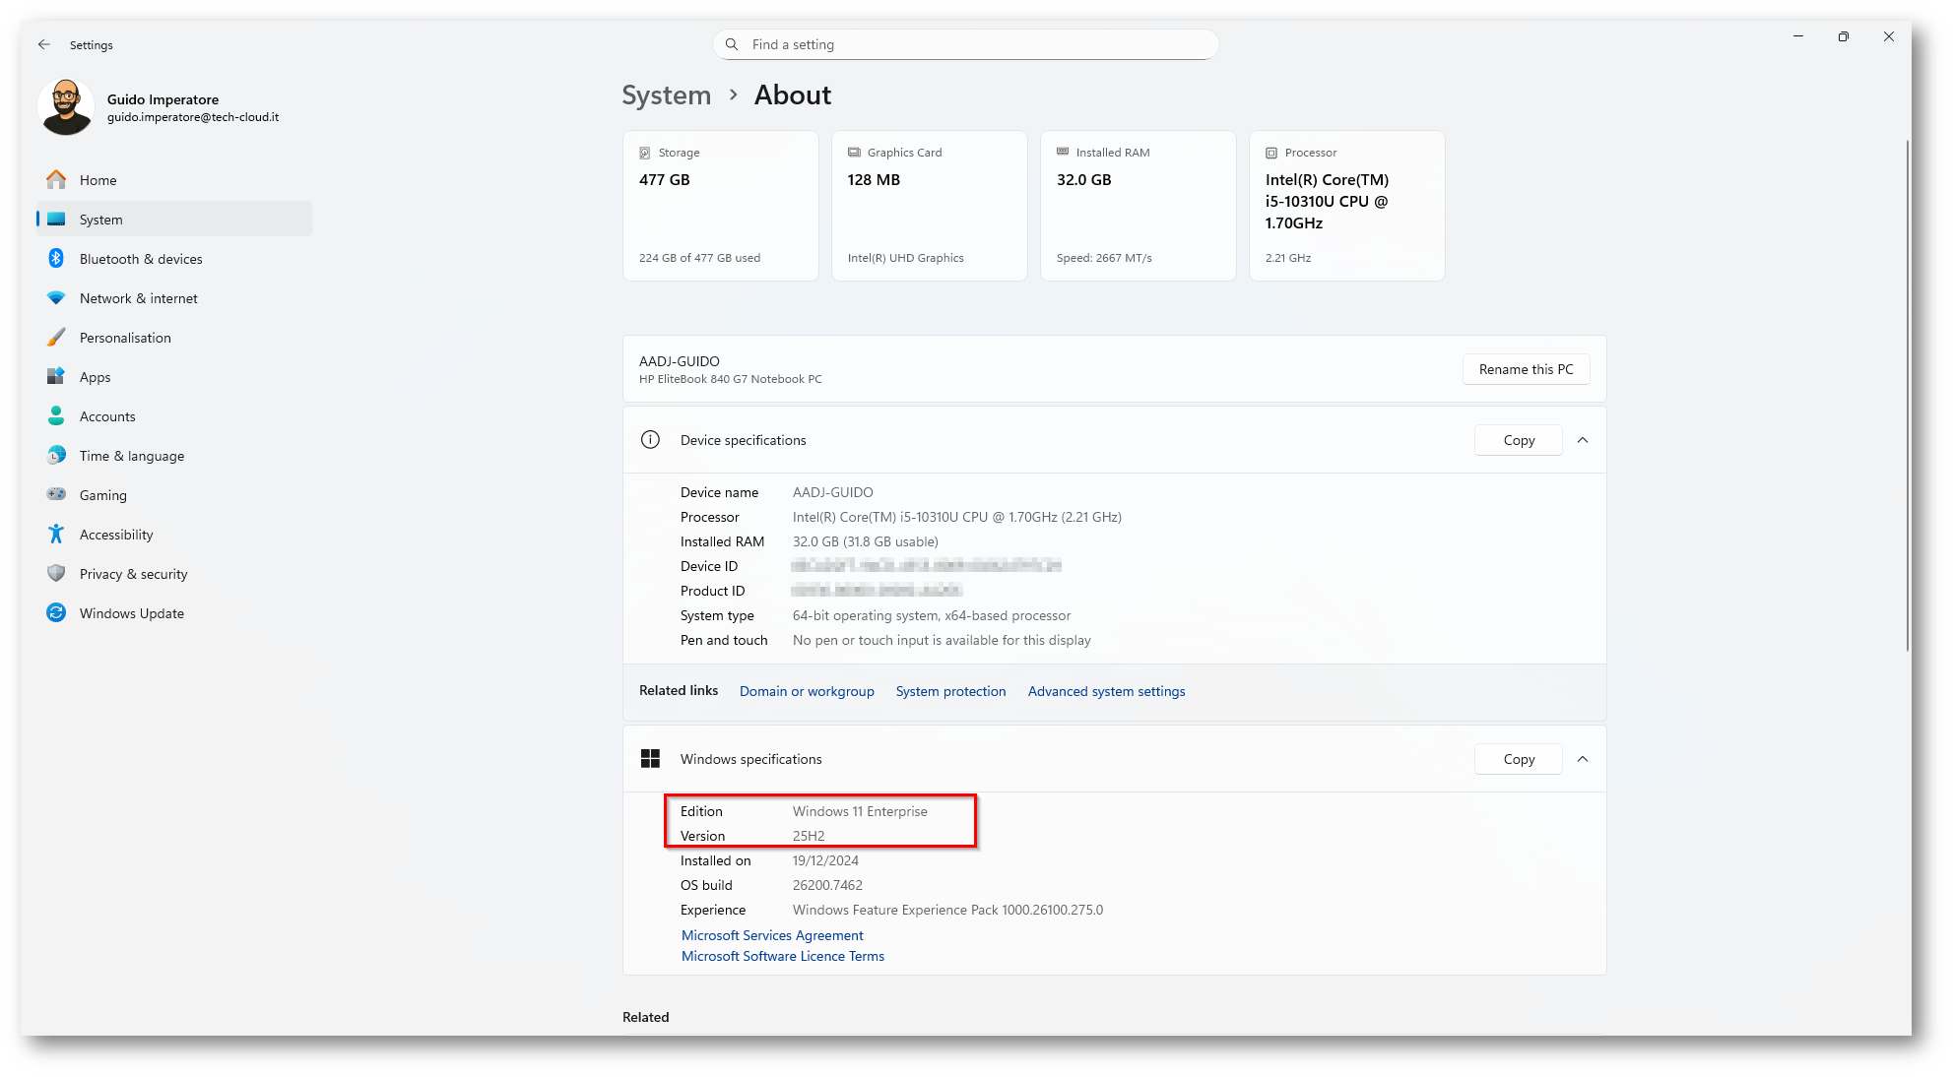Open Advanced system settings link
Screen dimensions: 1953x1077
1106,691
